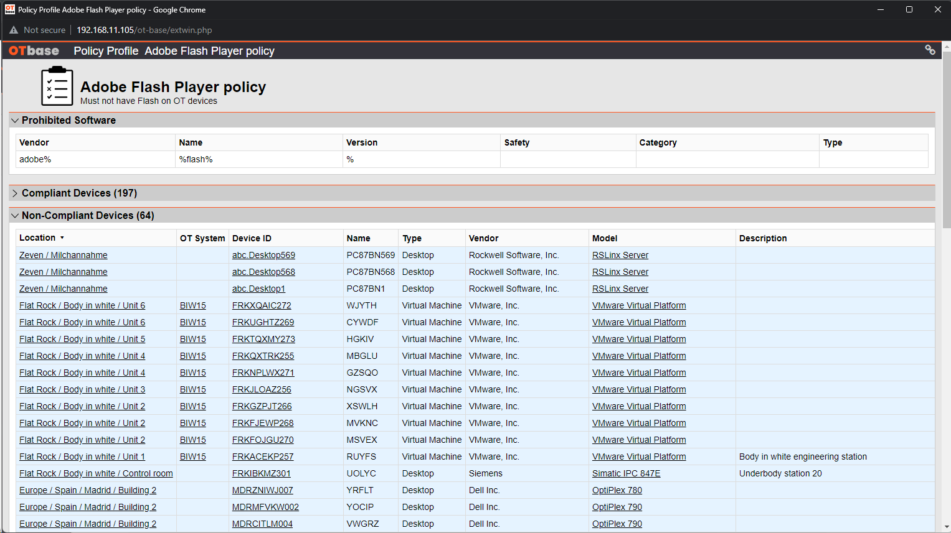
Task: Open device FRKNPLWX271
Action: pos(263,373)
